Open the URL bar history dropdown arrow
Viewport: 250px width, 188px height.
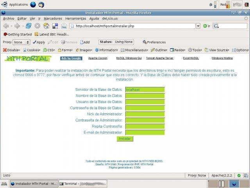(x=198, y=26)
